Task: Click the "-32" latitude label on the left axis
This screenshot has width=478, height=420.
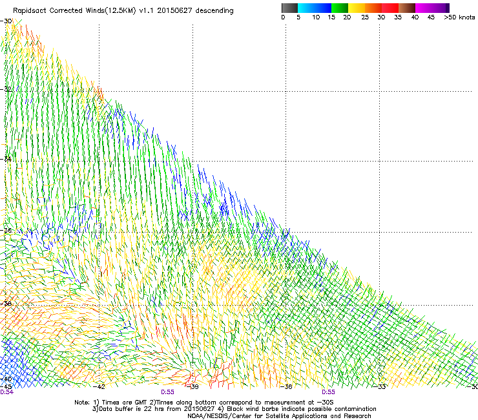Action: (6, 89)
